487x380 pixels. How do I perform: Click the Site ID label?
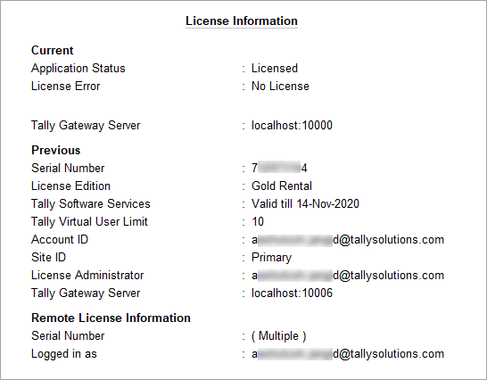pos(49,257)
